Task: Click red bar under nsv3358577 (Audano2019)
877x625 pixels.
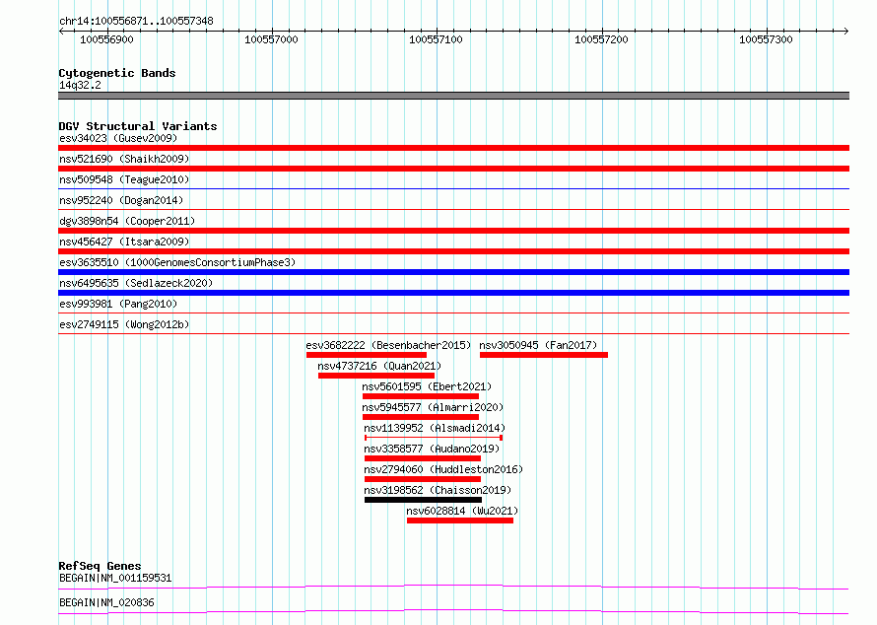Action: (x=423, y=458)
